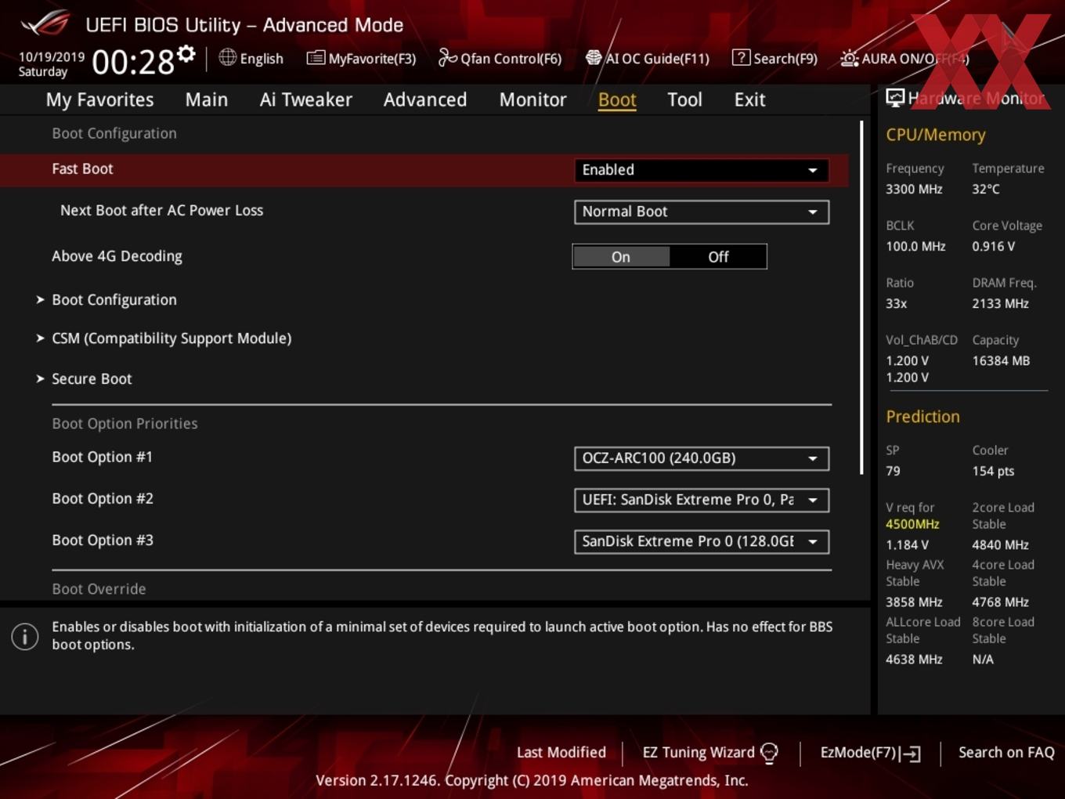Click the Search question-mark icon
Viewport: 1065px width, 799px height.
[x=741, y=58]
